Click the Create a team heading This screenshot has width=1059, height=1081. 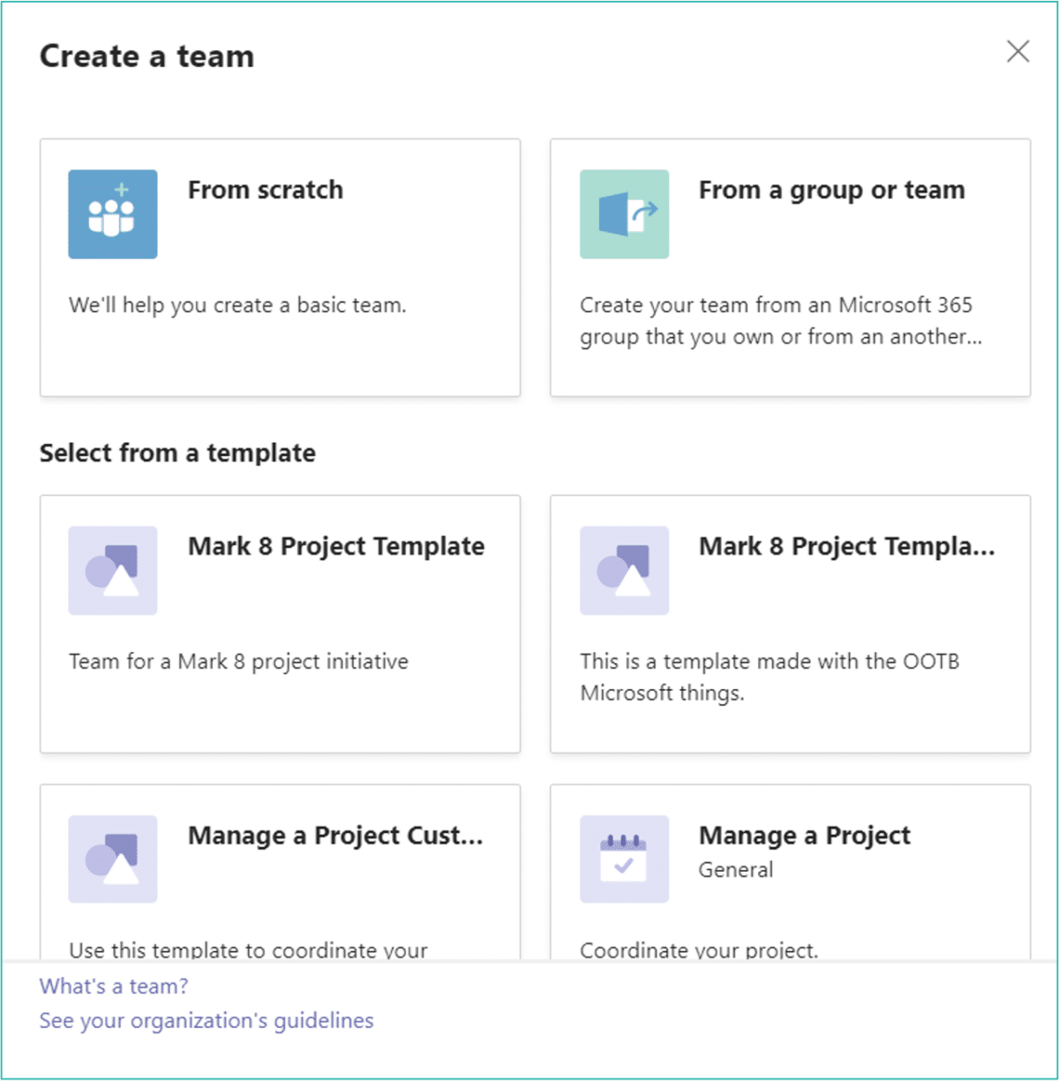tap(146, 56)
